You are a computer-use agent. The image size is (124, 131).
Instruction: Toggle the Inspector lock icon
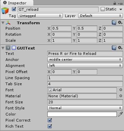(115, 3)
